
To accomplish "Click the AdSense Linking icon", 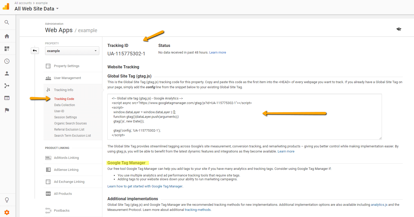I will click(x=48, y=170).
